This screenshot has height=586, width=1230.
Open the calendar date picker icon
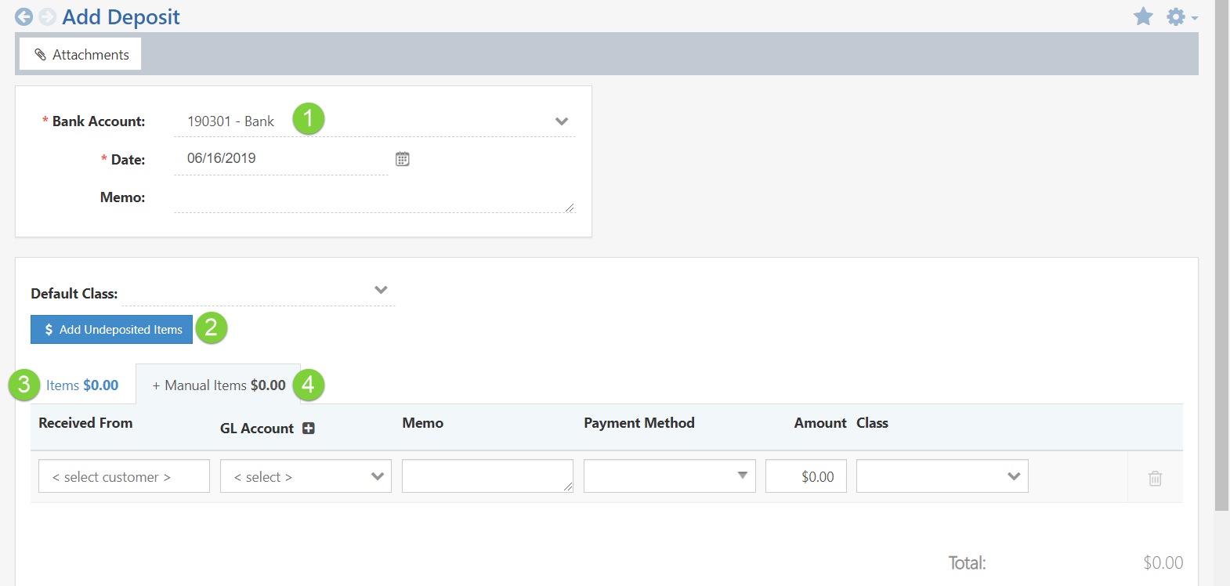click(403, 159)
